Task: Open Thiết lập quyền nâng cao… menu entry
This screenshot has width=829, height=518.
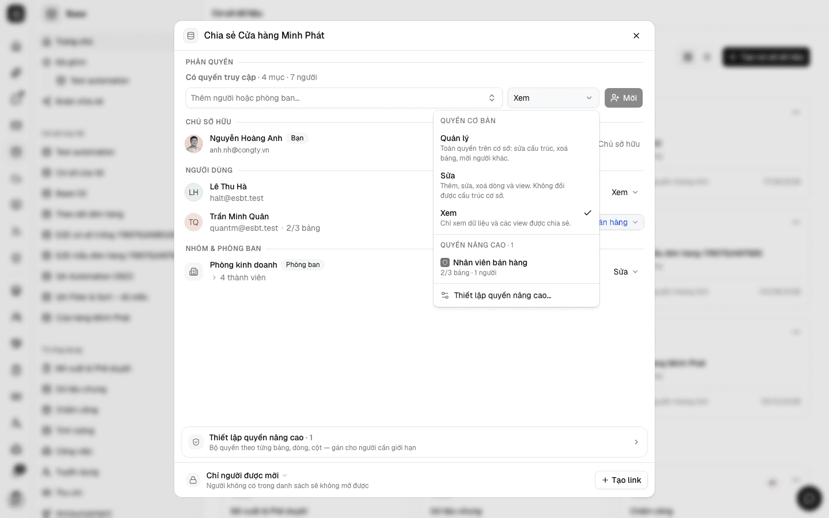Action: tap(516, 295)
